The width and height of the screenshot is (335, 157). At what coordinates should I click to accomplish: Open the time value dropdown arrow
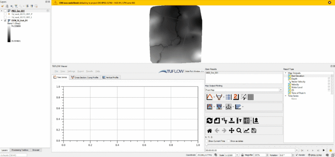(x=297, y=150)
